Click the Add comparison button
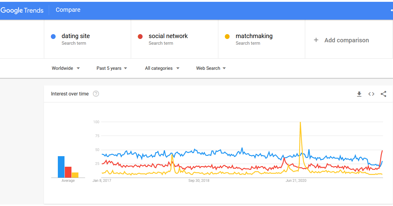This screenshot has height=206, width=393. (x=349, y=39)
